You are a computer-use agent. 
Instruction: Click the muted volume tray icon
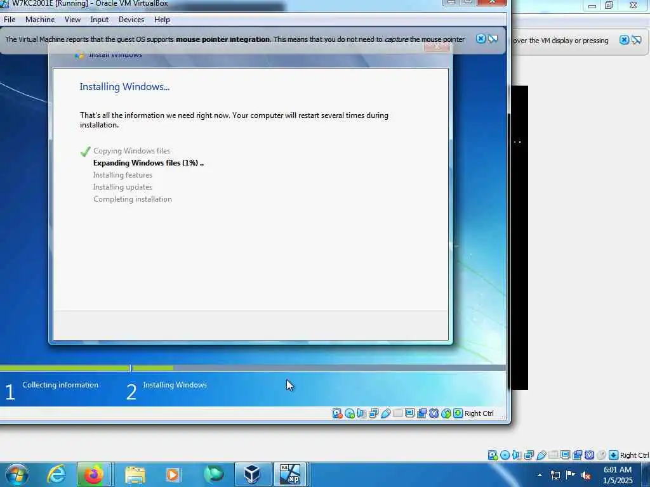(586, 476)
